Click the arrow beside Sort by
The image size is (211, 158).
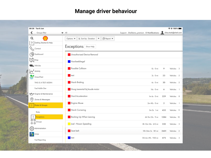pyautogui.click(x=99, y=39)
